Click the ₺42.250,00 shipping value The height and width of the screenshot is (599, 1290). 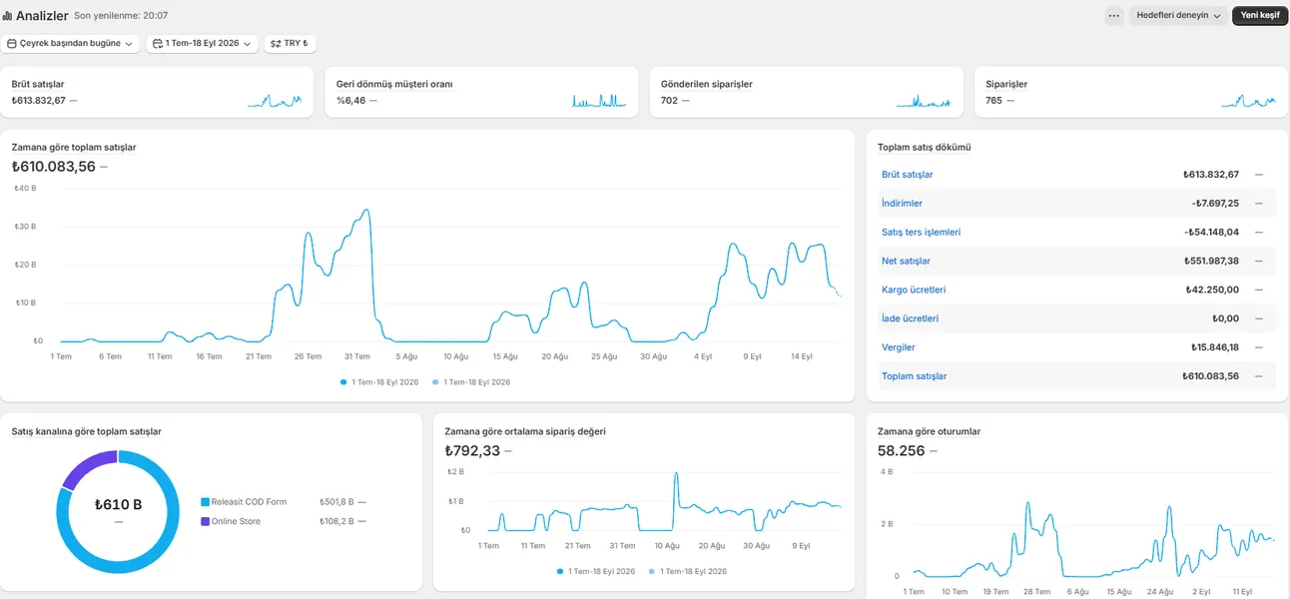(1213, 291)
